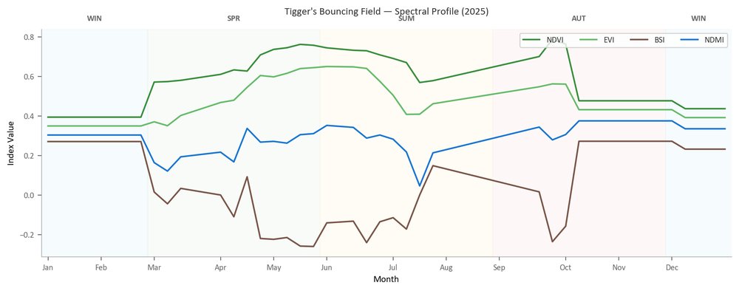
Task: Click the light green EVI legend line
Action: point(590,40)
